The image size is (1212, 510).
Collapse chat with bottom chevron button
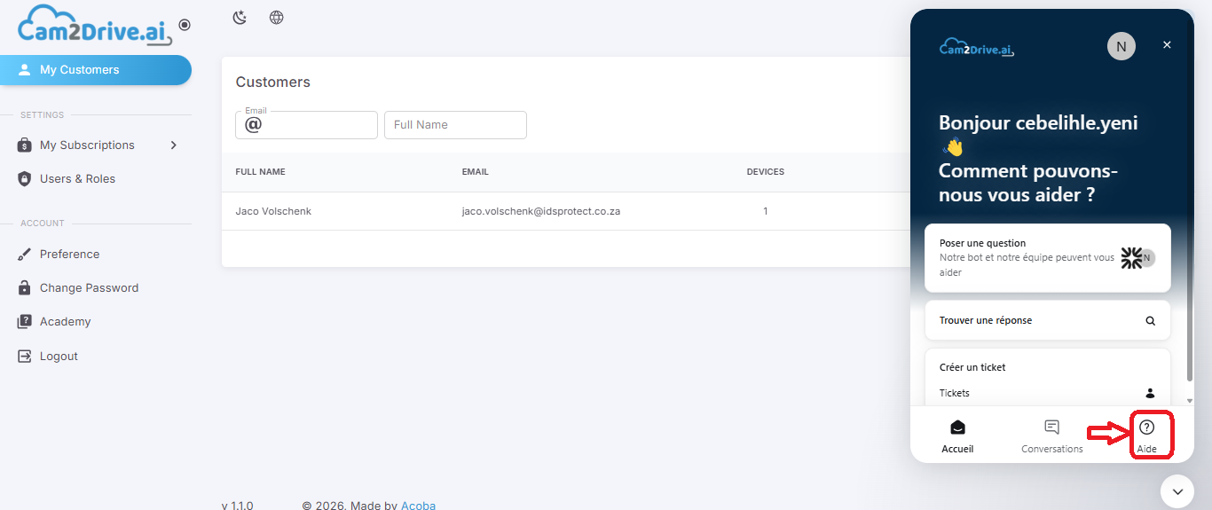pos(1177,491)
